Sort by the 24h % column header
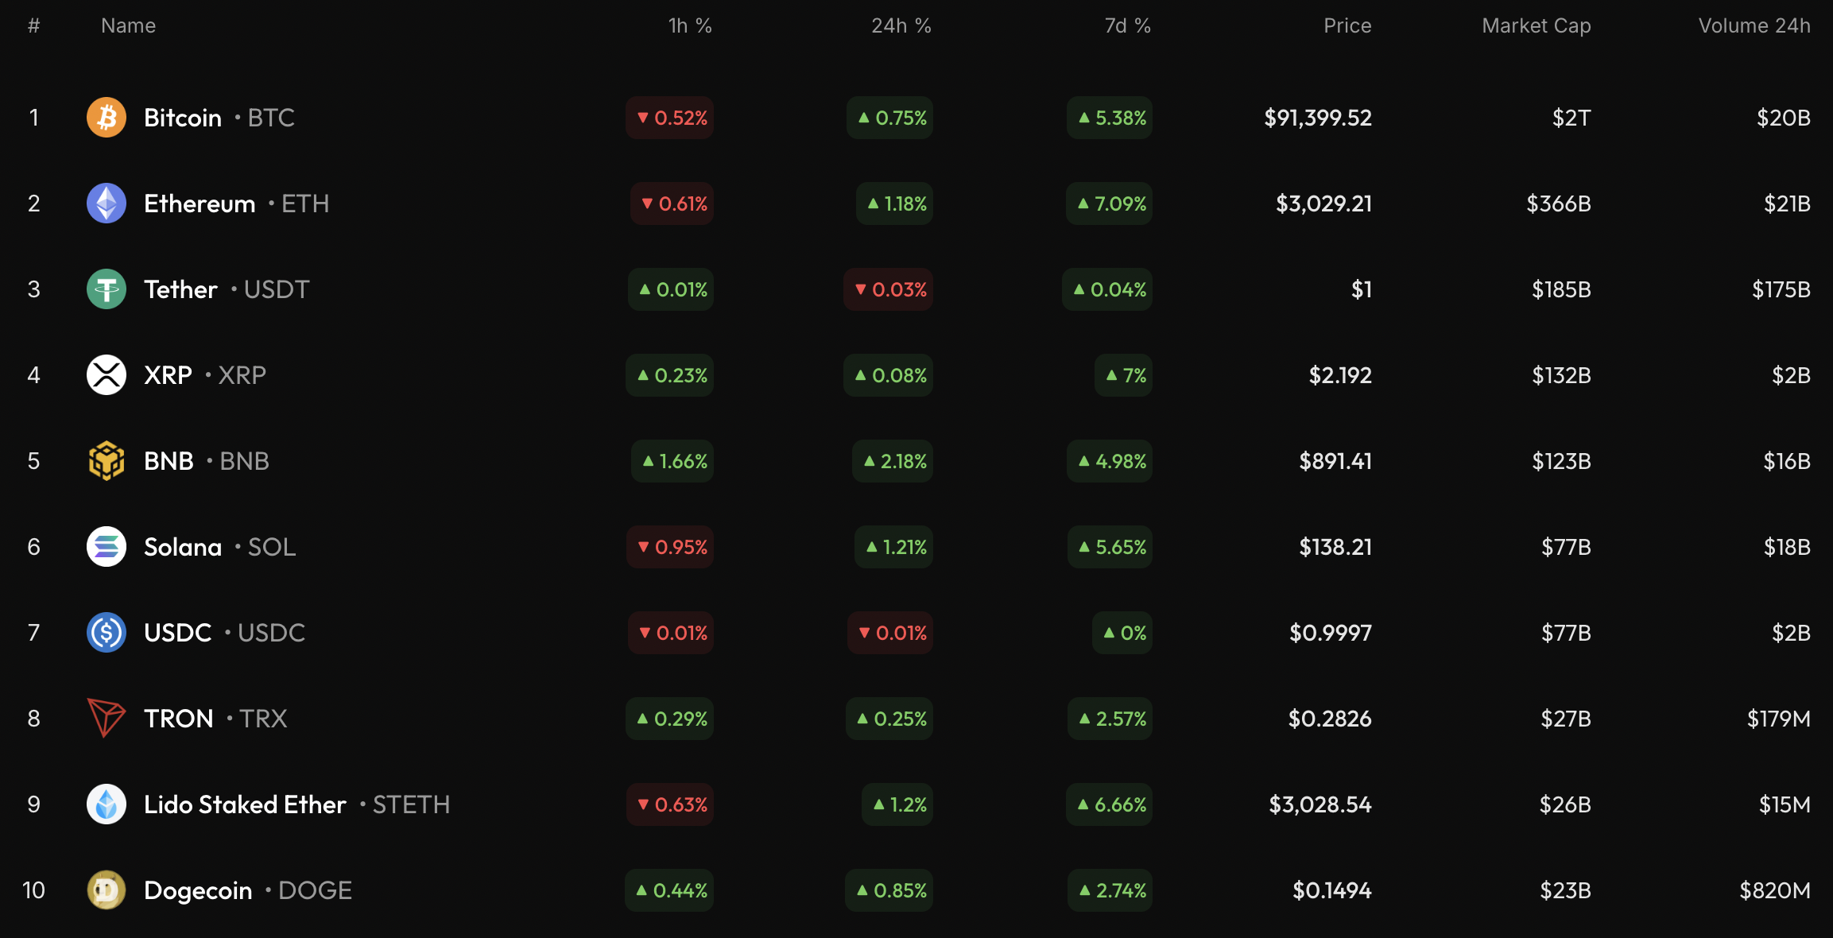Viewport: 1833px width, 938px height. [x=901, y=26]
